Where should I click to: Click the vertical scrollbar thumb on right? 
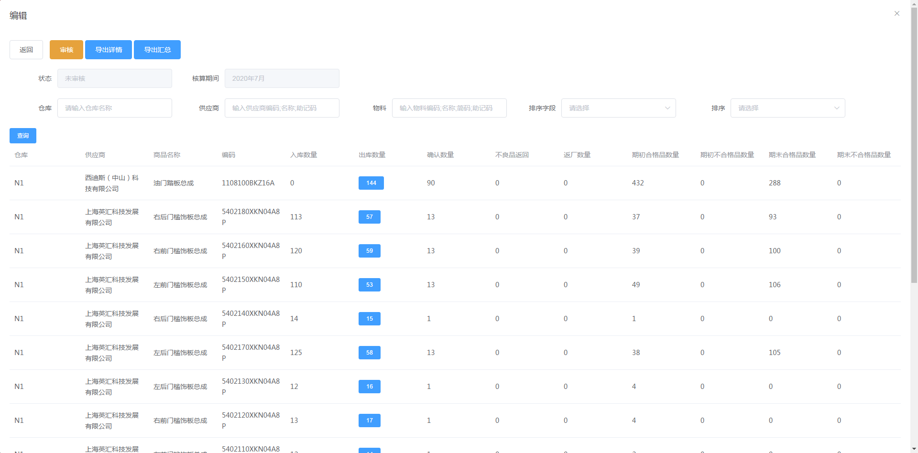[x=914, y=143]
